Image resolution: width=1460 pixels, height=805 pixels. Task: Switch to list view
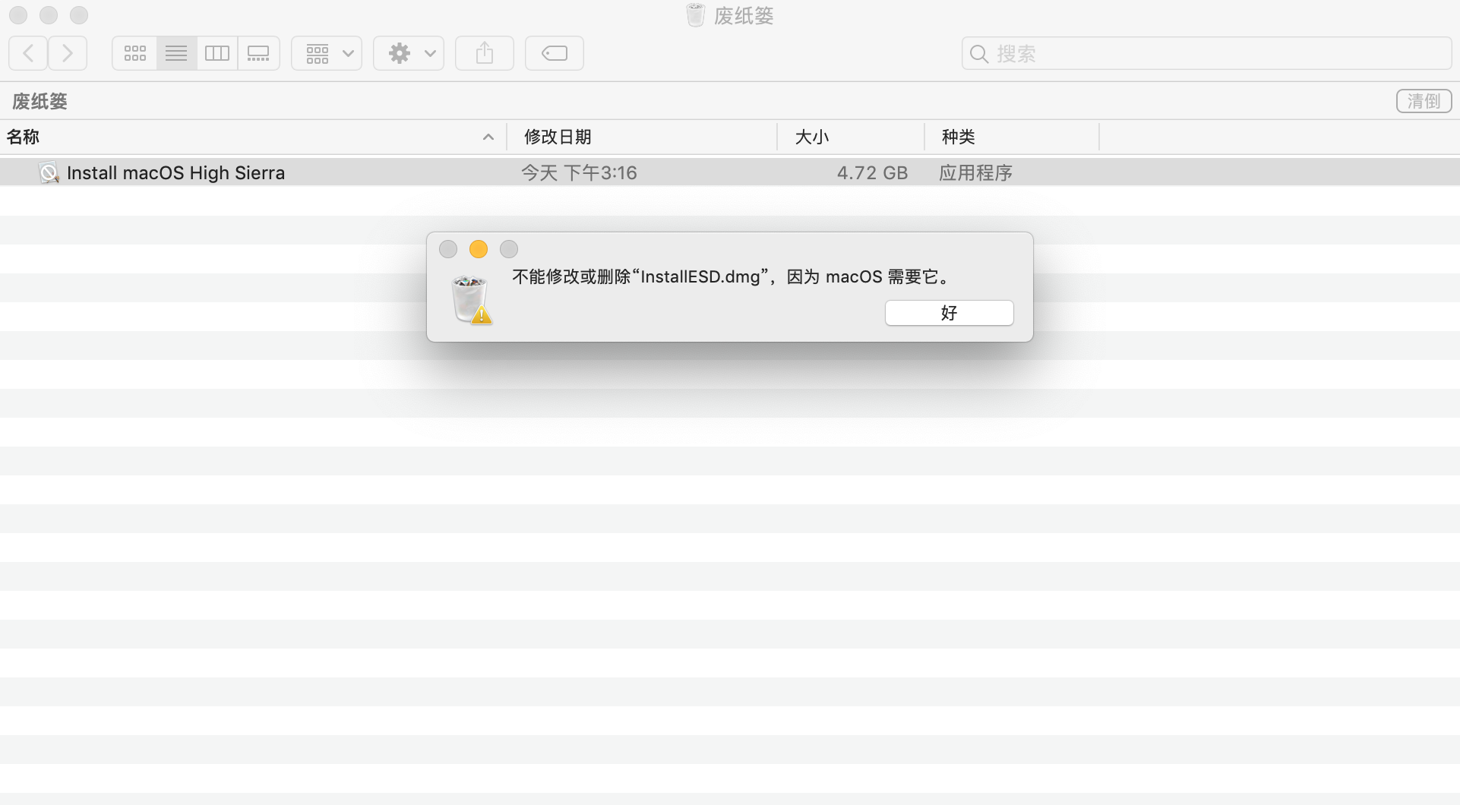pyautogui.click(x=176, y=53)
